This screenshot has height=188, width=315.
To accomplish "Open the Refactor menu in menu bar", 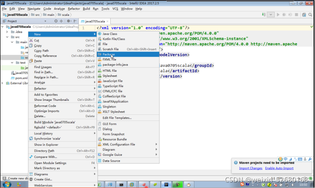I will 74,9.
